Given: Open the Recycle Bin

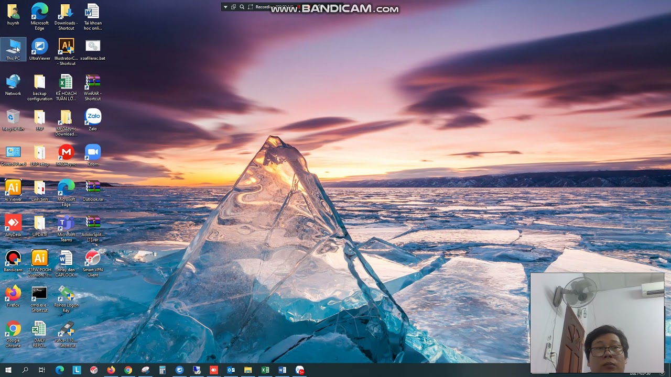Looking at the screenshot, I should point(13,120).
